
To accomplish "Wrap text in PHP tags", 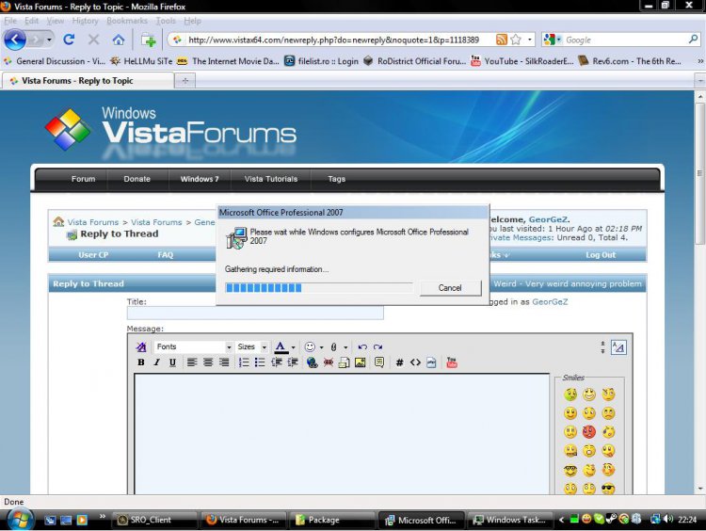I will coord(431,362).
